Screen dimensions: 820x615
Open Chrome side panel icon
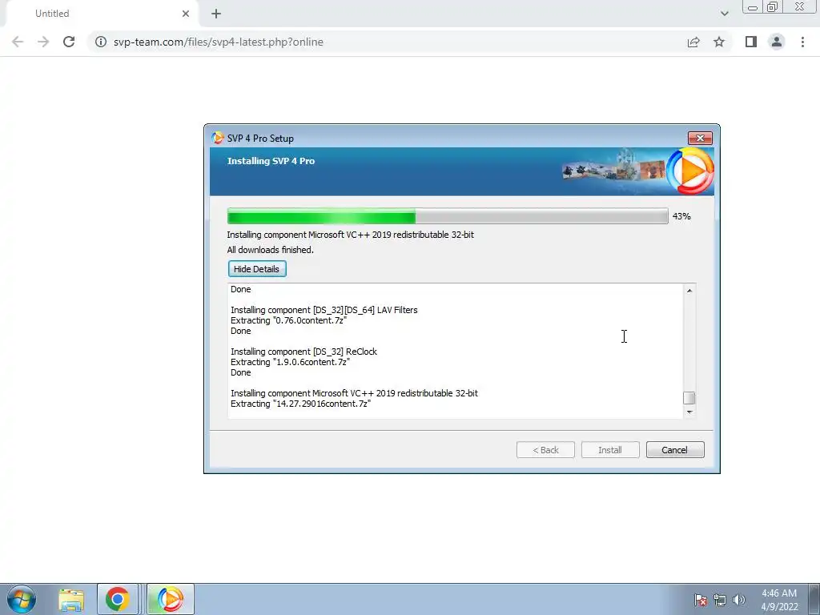[751, 42]
